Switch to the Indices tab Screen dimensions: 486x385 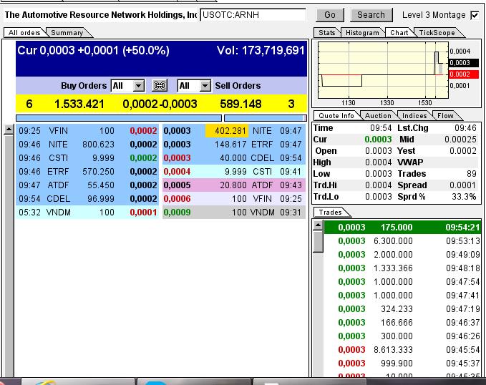(x=414, y=115)
